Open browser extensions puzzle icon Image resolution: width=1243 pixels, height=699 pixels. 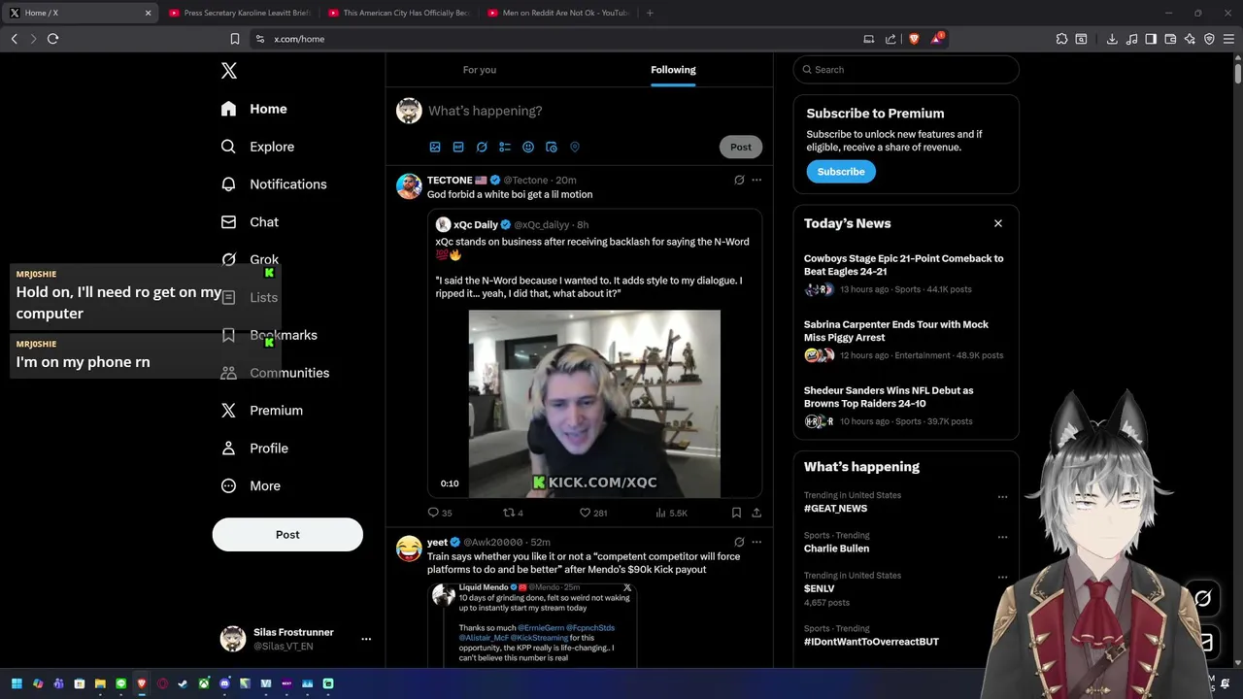point(1061,39)
